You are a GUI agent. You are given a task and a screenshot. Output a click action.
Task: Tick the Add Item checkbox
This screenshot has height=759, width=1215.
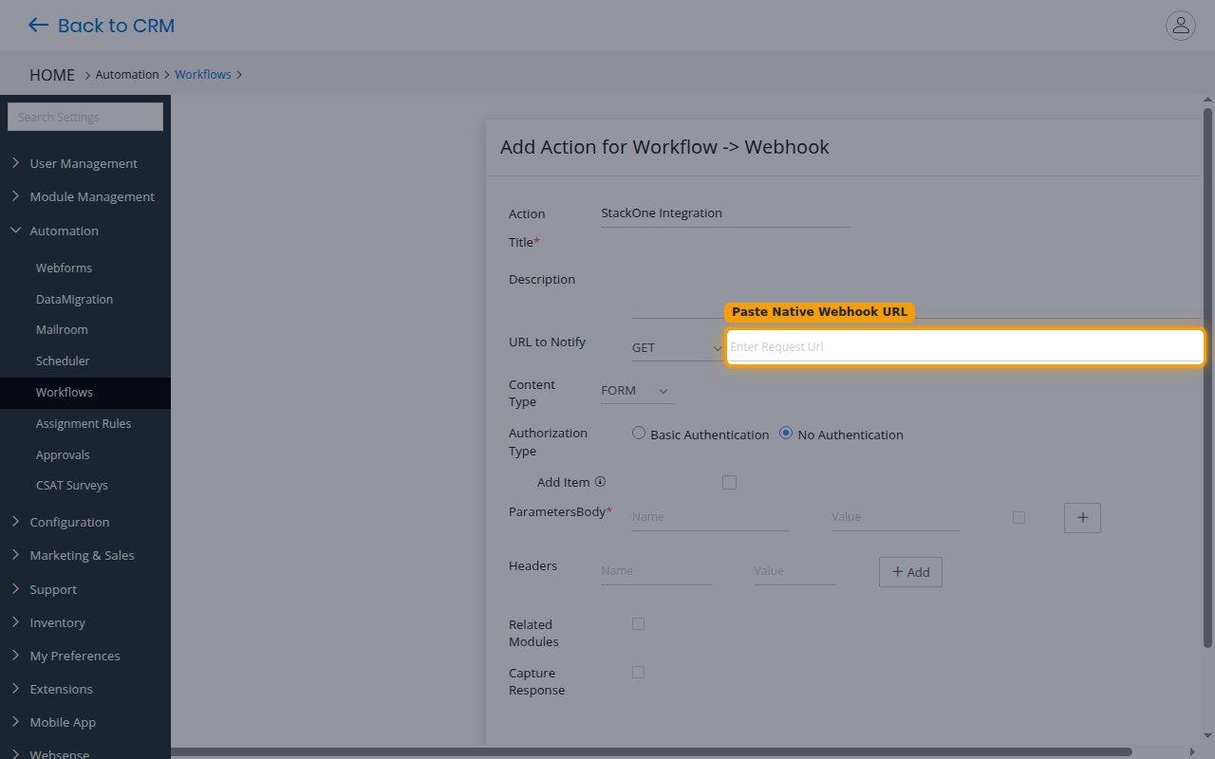[x=729, y=482]
